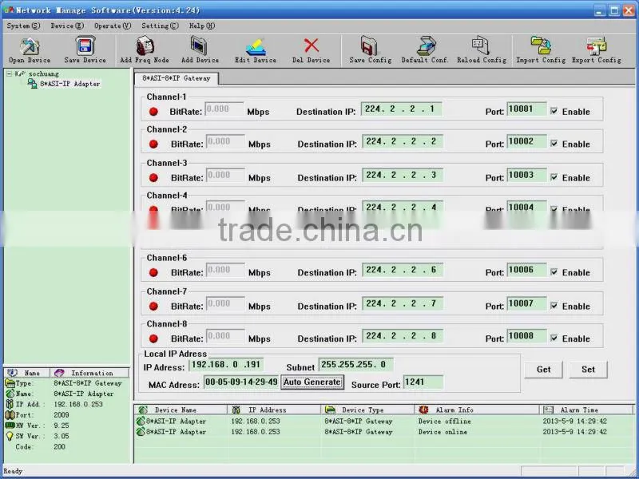The width and height of the screenshot is (639, 479).
Task: Click the Get button
Action: [x=543, y=370]
